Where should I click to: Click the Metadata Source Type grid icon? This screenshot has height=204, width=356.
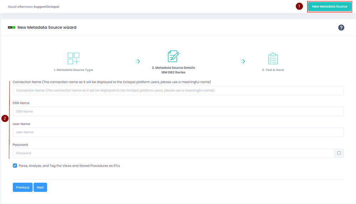point(73,58)
